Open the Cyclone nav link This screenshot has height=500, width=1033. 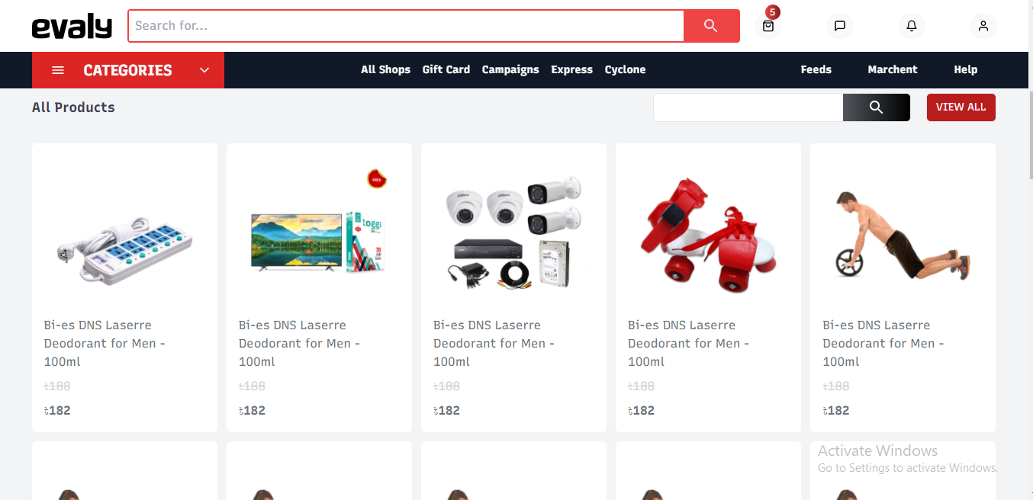pos(625,69)
